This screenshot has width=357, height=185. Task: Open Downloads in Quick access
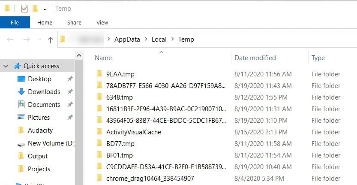click(44, 92)
